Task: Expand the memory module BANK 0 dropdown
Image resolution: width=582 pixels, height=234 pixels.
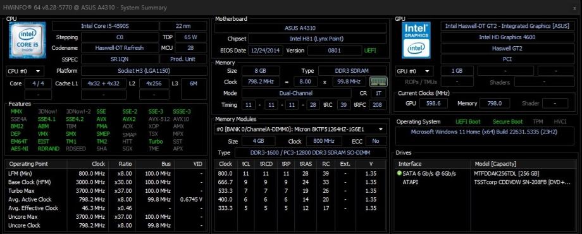Action: tap(300, 129)
